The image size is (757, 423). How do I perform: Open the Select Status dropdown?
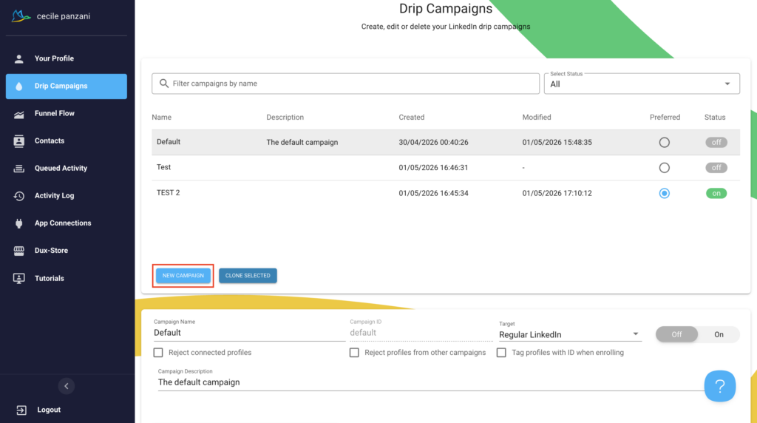pyautogui.click(x=642, y=84)
